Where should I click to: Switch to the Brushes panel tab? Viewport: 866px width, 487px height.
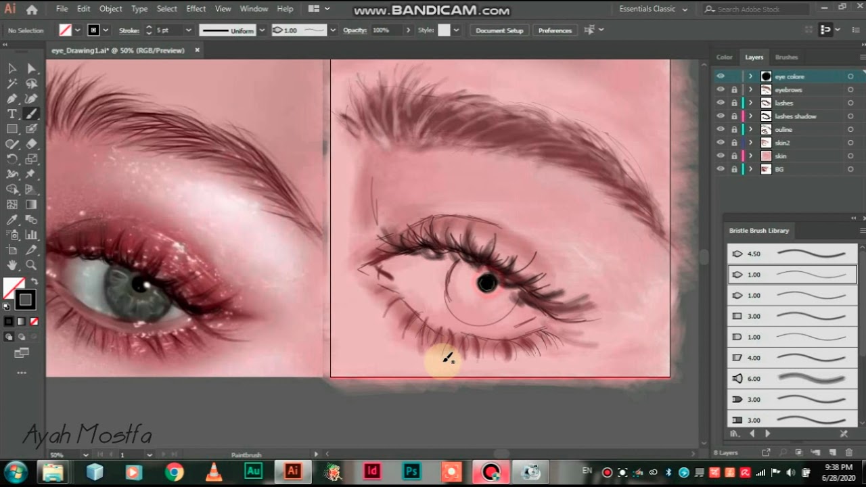pyautogui.click(x=786, y=57)
